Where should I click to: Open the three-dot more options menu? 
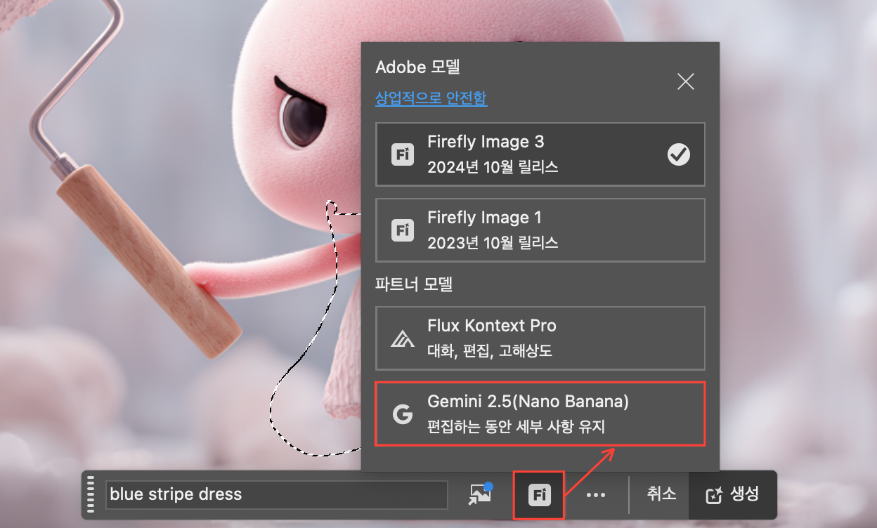tap(596, 495)
